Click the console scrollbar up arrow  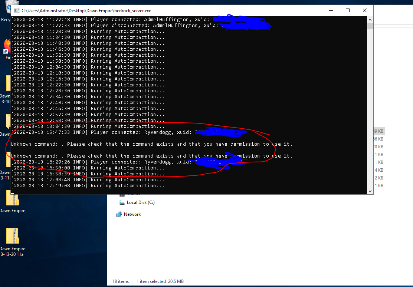[x=370, y=20]
